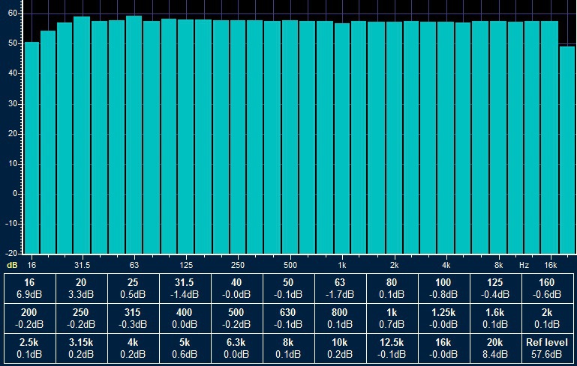The image size is (577, 366).
Task: Click the 400 Hz band cell
Action: pyautogui.click(x=185, y=317)
